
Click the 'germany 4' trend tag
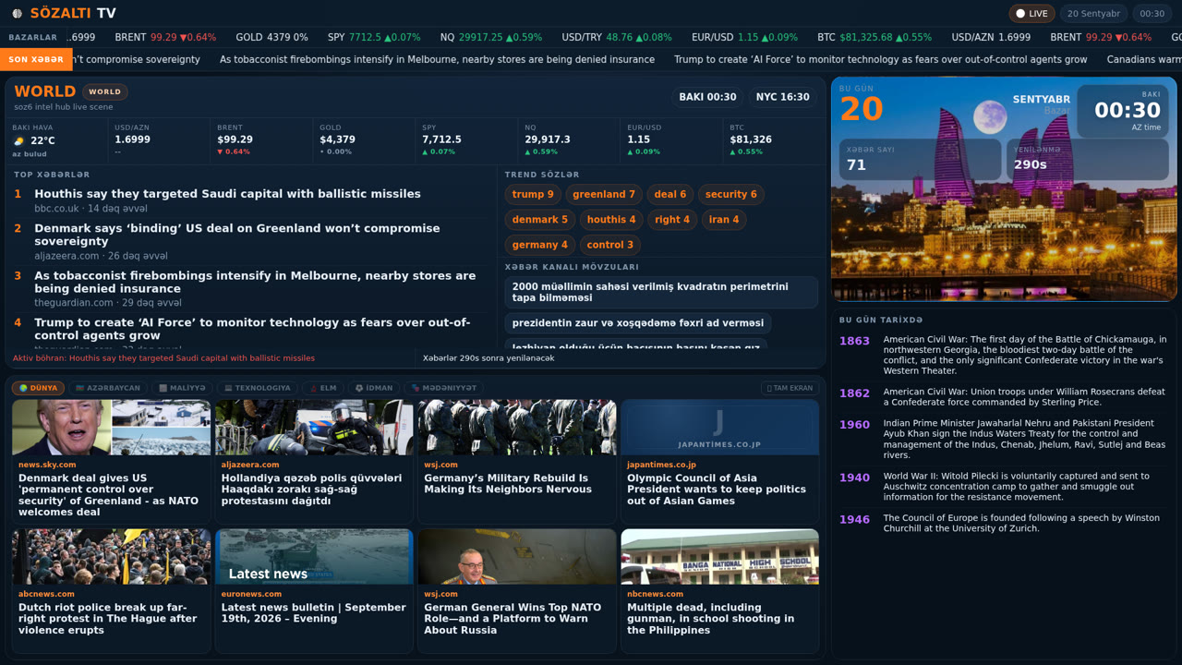540,245
